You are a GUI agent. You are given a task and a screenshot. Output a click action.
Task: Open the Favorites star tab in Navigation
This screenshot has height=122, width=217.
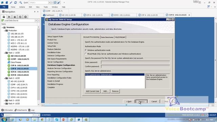[x=15, y=17]
